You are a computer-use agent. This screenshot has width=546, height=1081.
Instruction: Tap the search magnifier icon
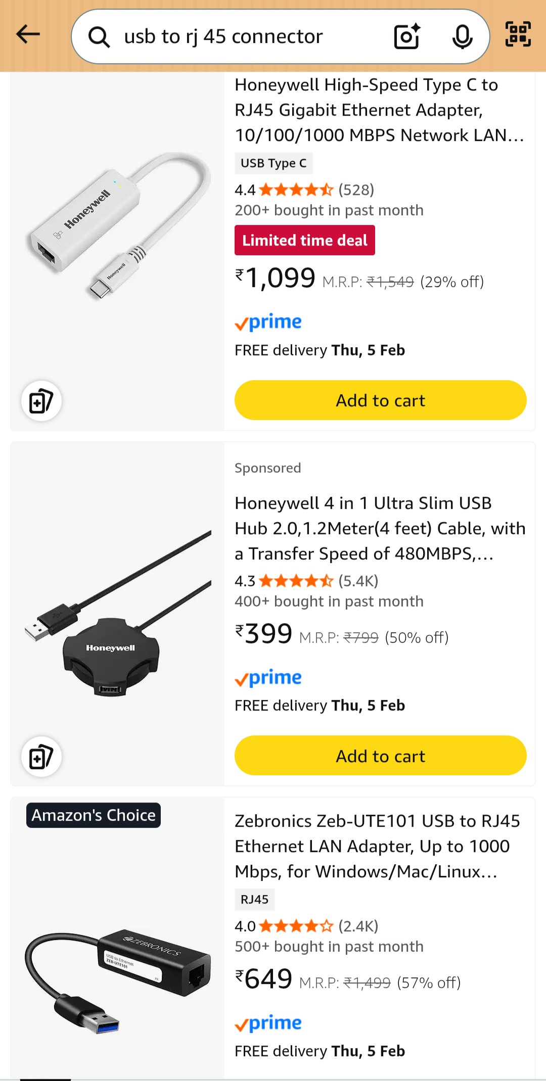coord(99,37)
